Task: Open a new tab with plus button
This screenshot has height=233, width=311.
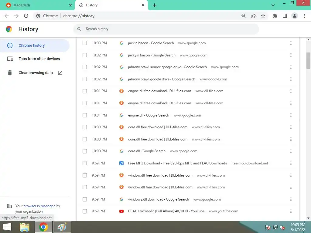Action: tap(155, 5)
